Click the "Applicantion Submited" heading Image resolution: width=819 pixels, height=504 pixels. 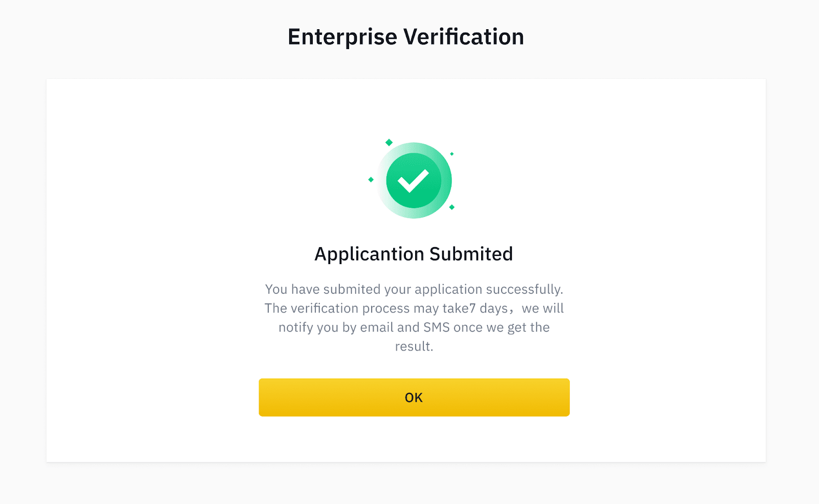point(414,254)
